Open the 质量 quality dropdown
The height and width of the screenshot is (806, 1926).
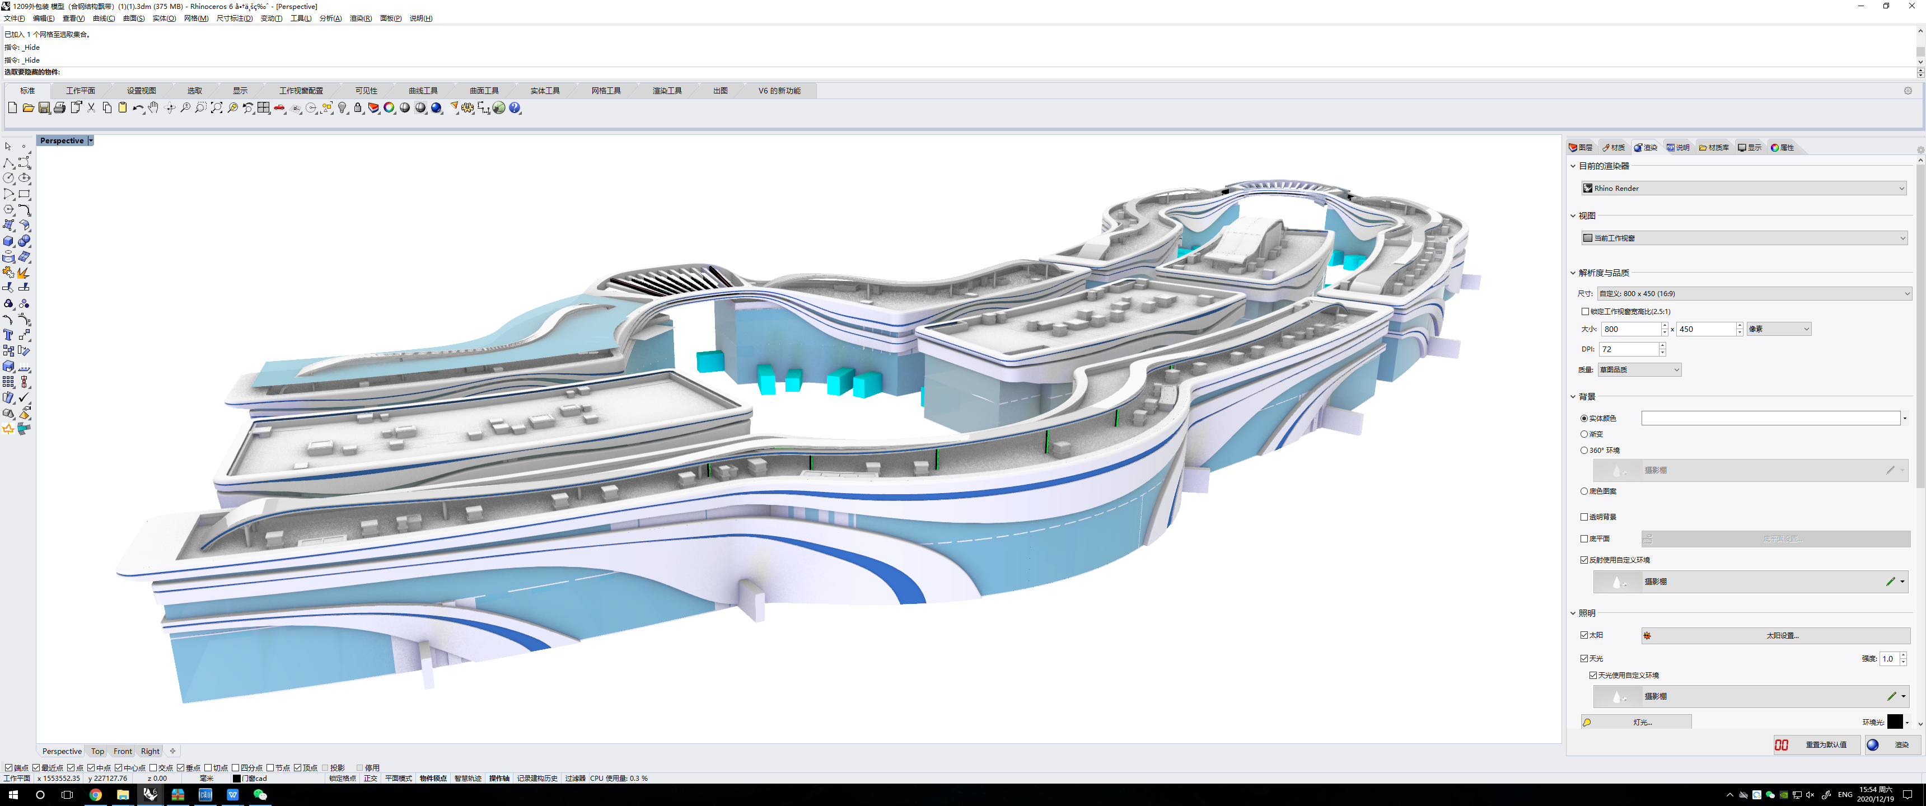coord(1639,369)
